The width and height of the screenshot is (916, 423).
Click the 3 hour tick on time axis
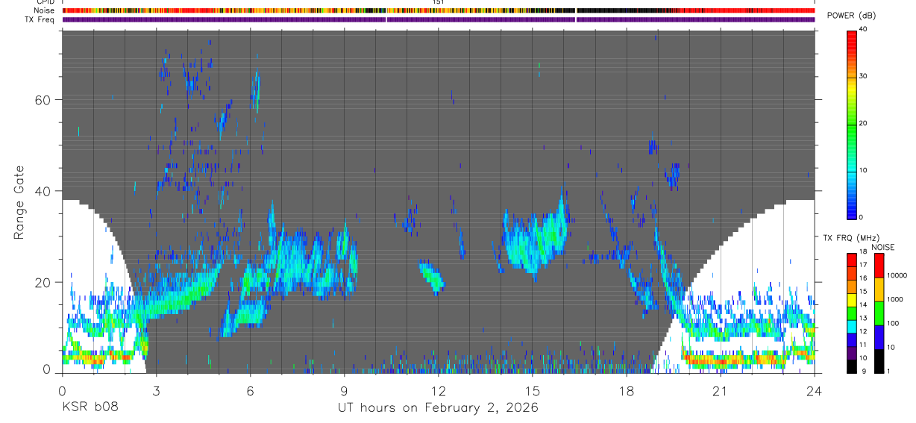[156, 390]
